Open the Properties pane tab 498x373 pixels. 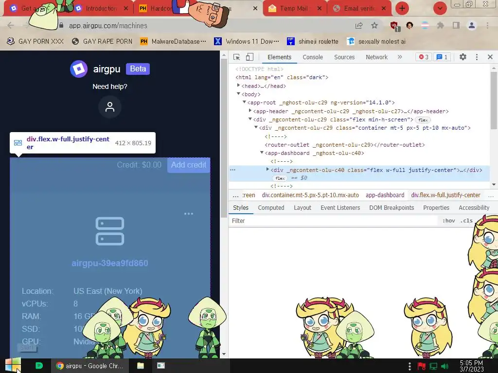click(x=436, y=208)
